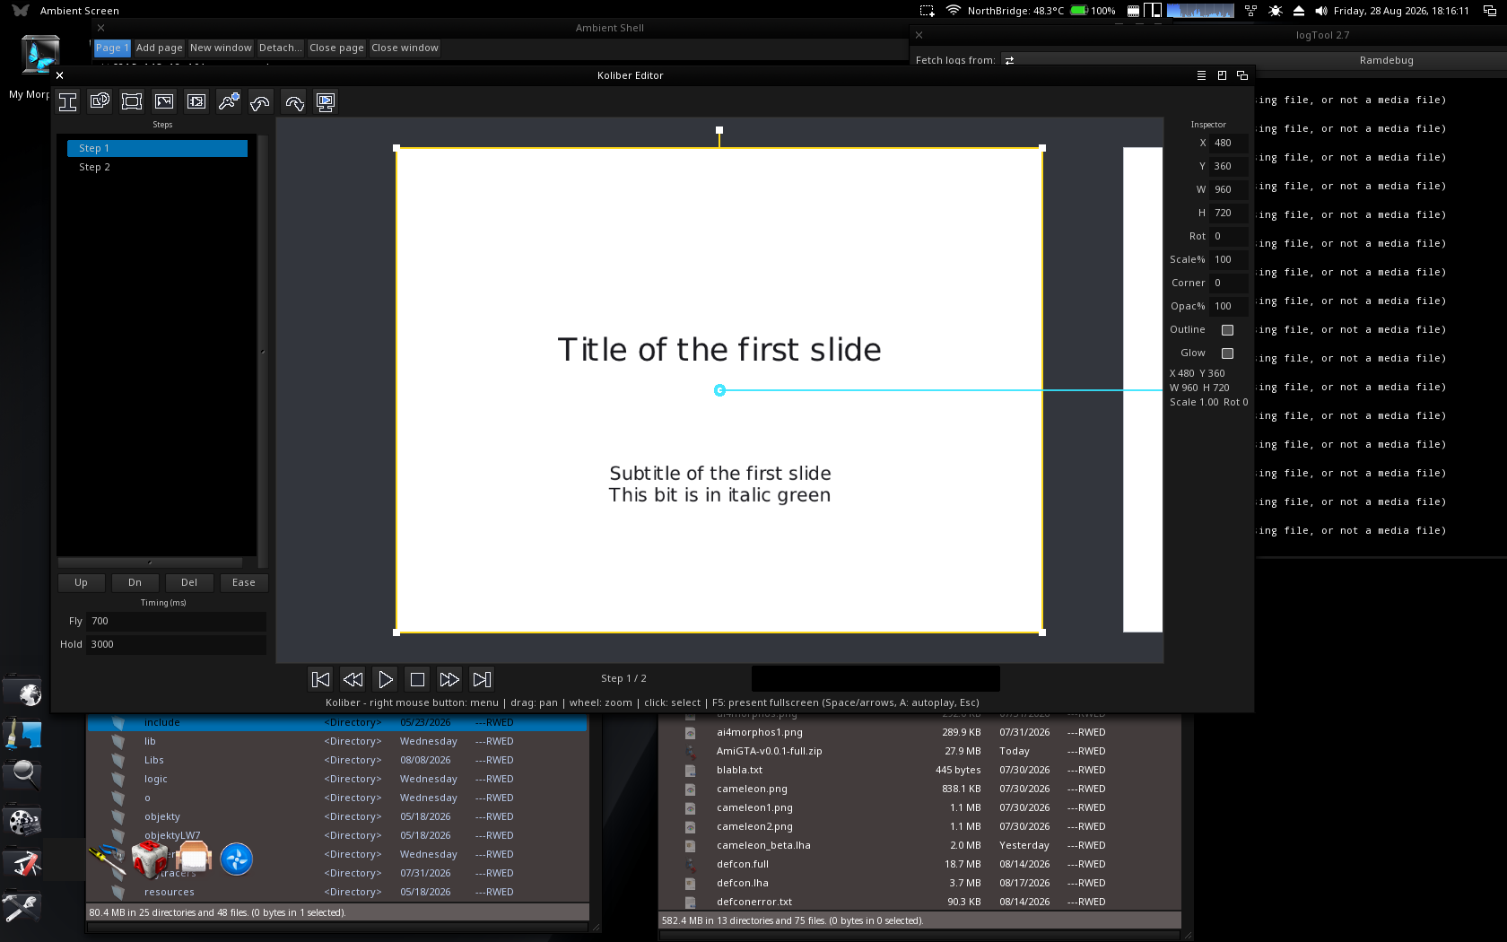Image resolution: width=1507 pixels, height=942 pixels.
Task: Click the redo arrow icon
Action: [293, 102]
